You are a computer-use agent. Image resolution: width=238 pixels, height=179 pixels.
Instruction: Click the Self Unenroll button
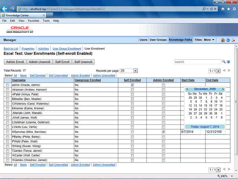pos(83,62)
